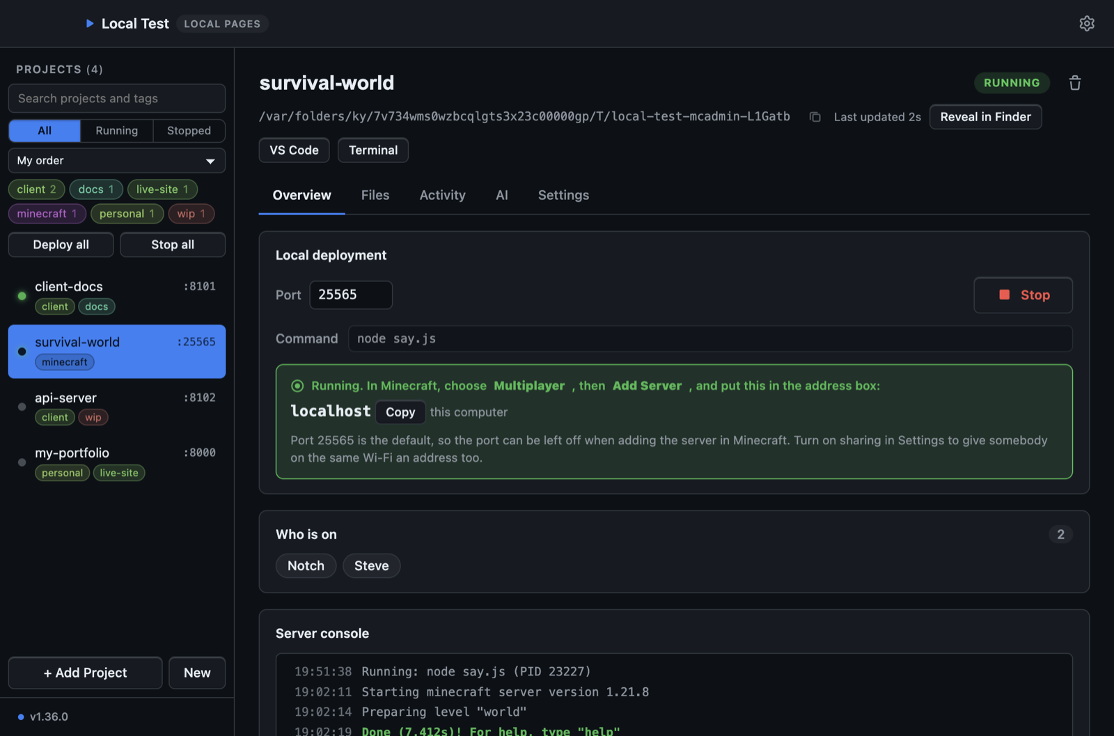Click the PROJECTS (4) heading
Screen dimensions: 1114x736
(x=59, y=70)
